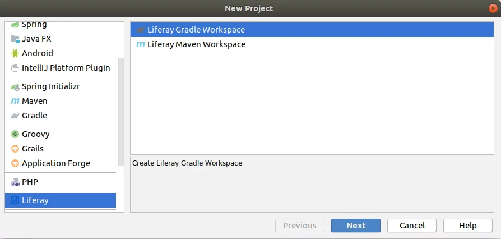
Task: Click the Grails orange icon
Action: coord(15,149)
